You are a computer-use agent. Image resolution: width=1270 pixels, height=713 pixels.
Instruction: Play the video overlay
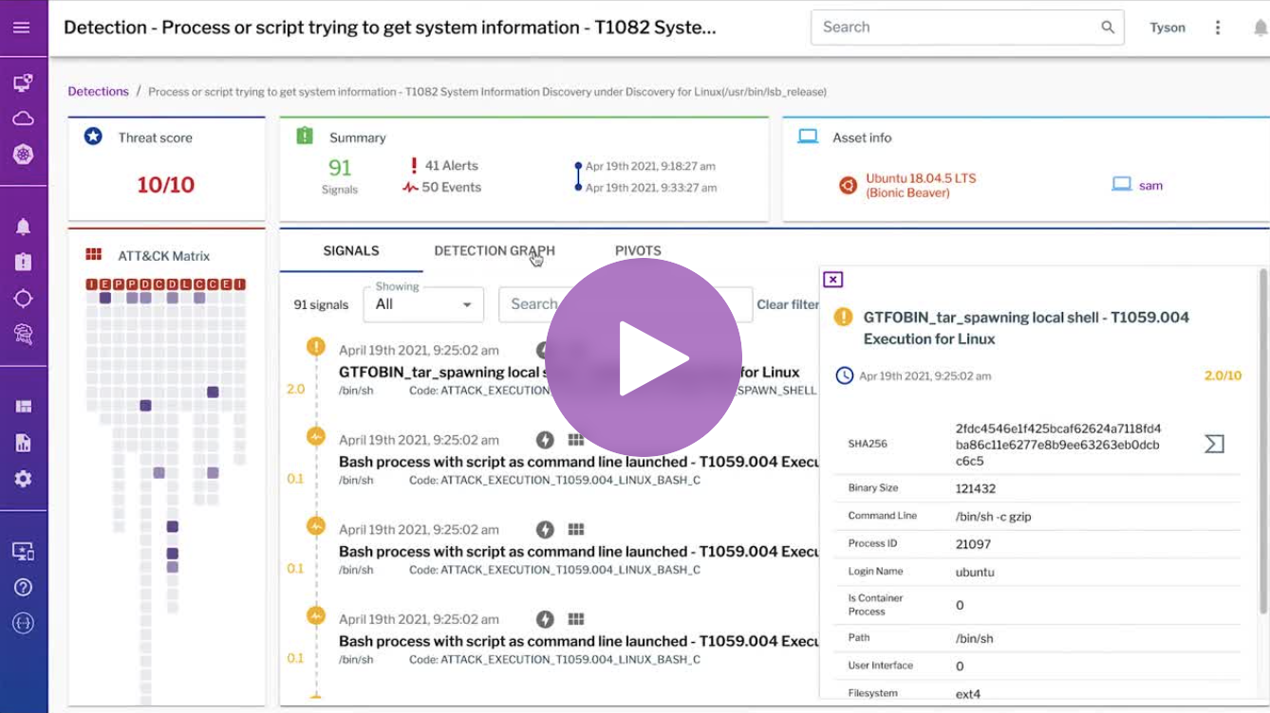644,357
